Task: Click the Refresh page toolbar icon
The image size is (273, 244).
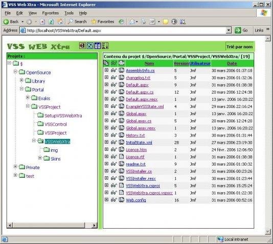Action: (x=51, y=22)
